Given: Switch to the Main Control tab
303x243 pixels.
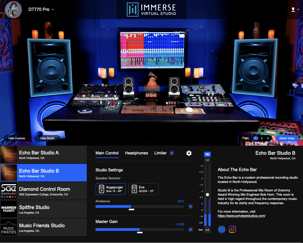Looking at the screenshot, I should (107, 153).
